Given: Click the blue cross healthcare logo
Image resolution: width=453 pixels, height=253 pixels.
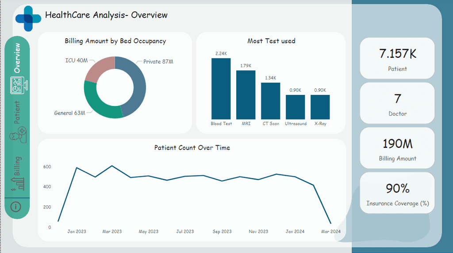Looking at the screenshot, I should tap(28, 19).
